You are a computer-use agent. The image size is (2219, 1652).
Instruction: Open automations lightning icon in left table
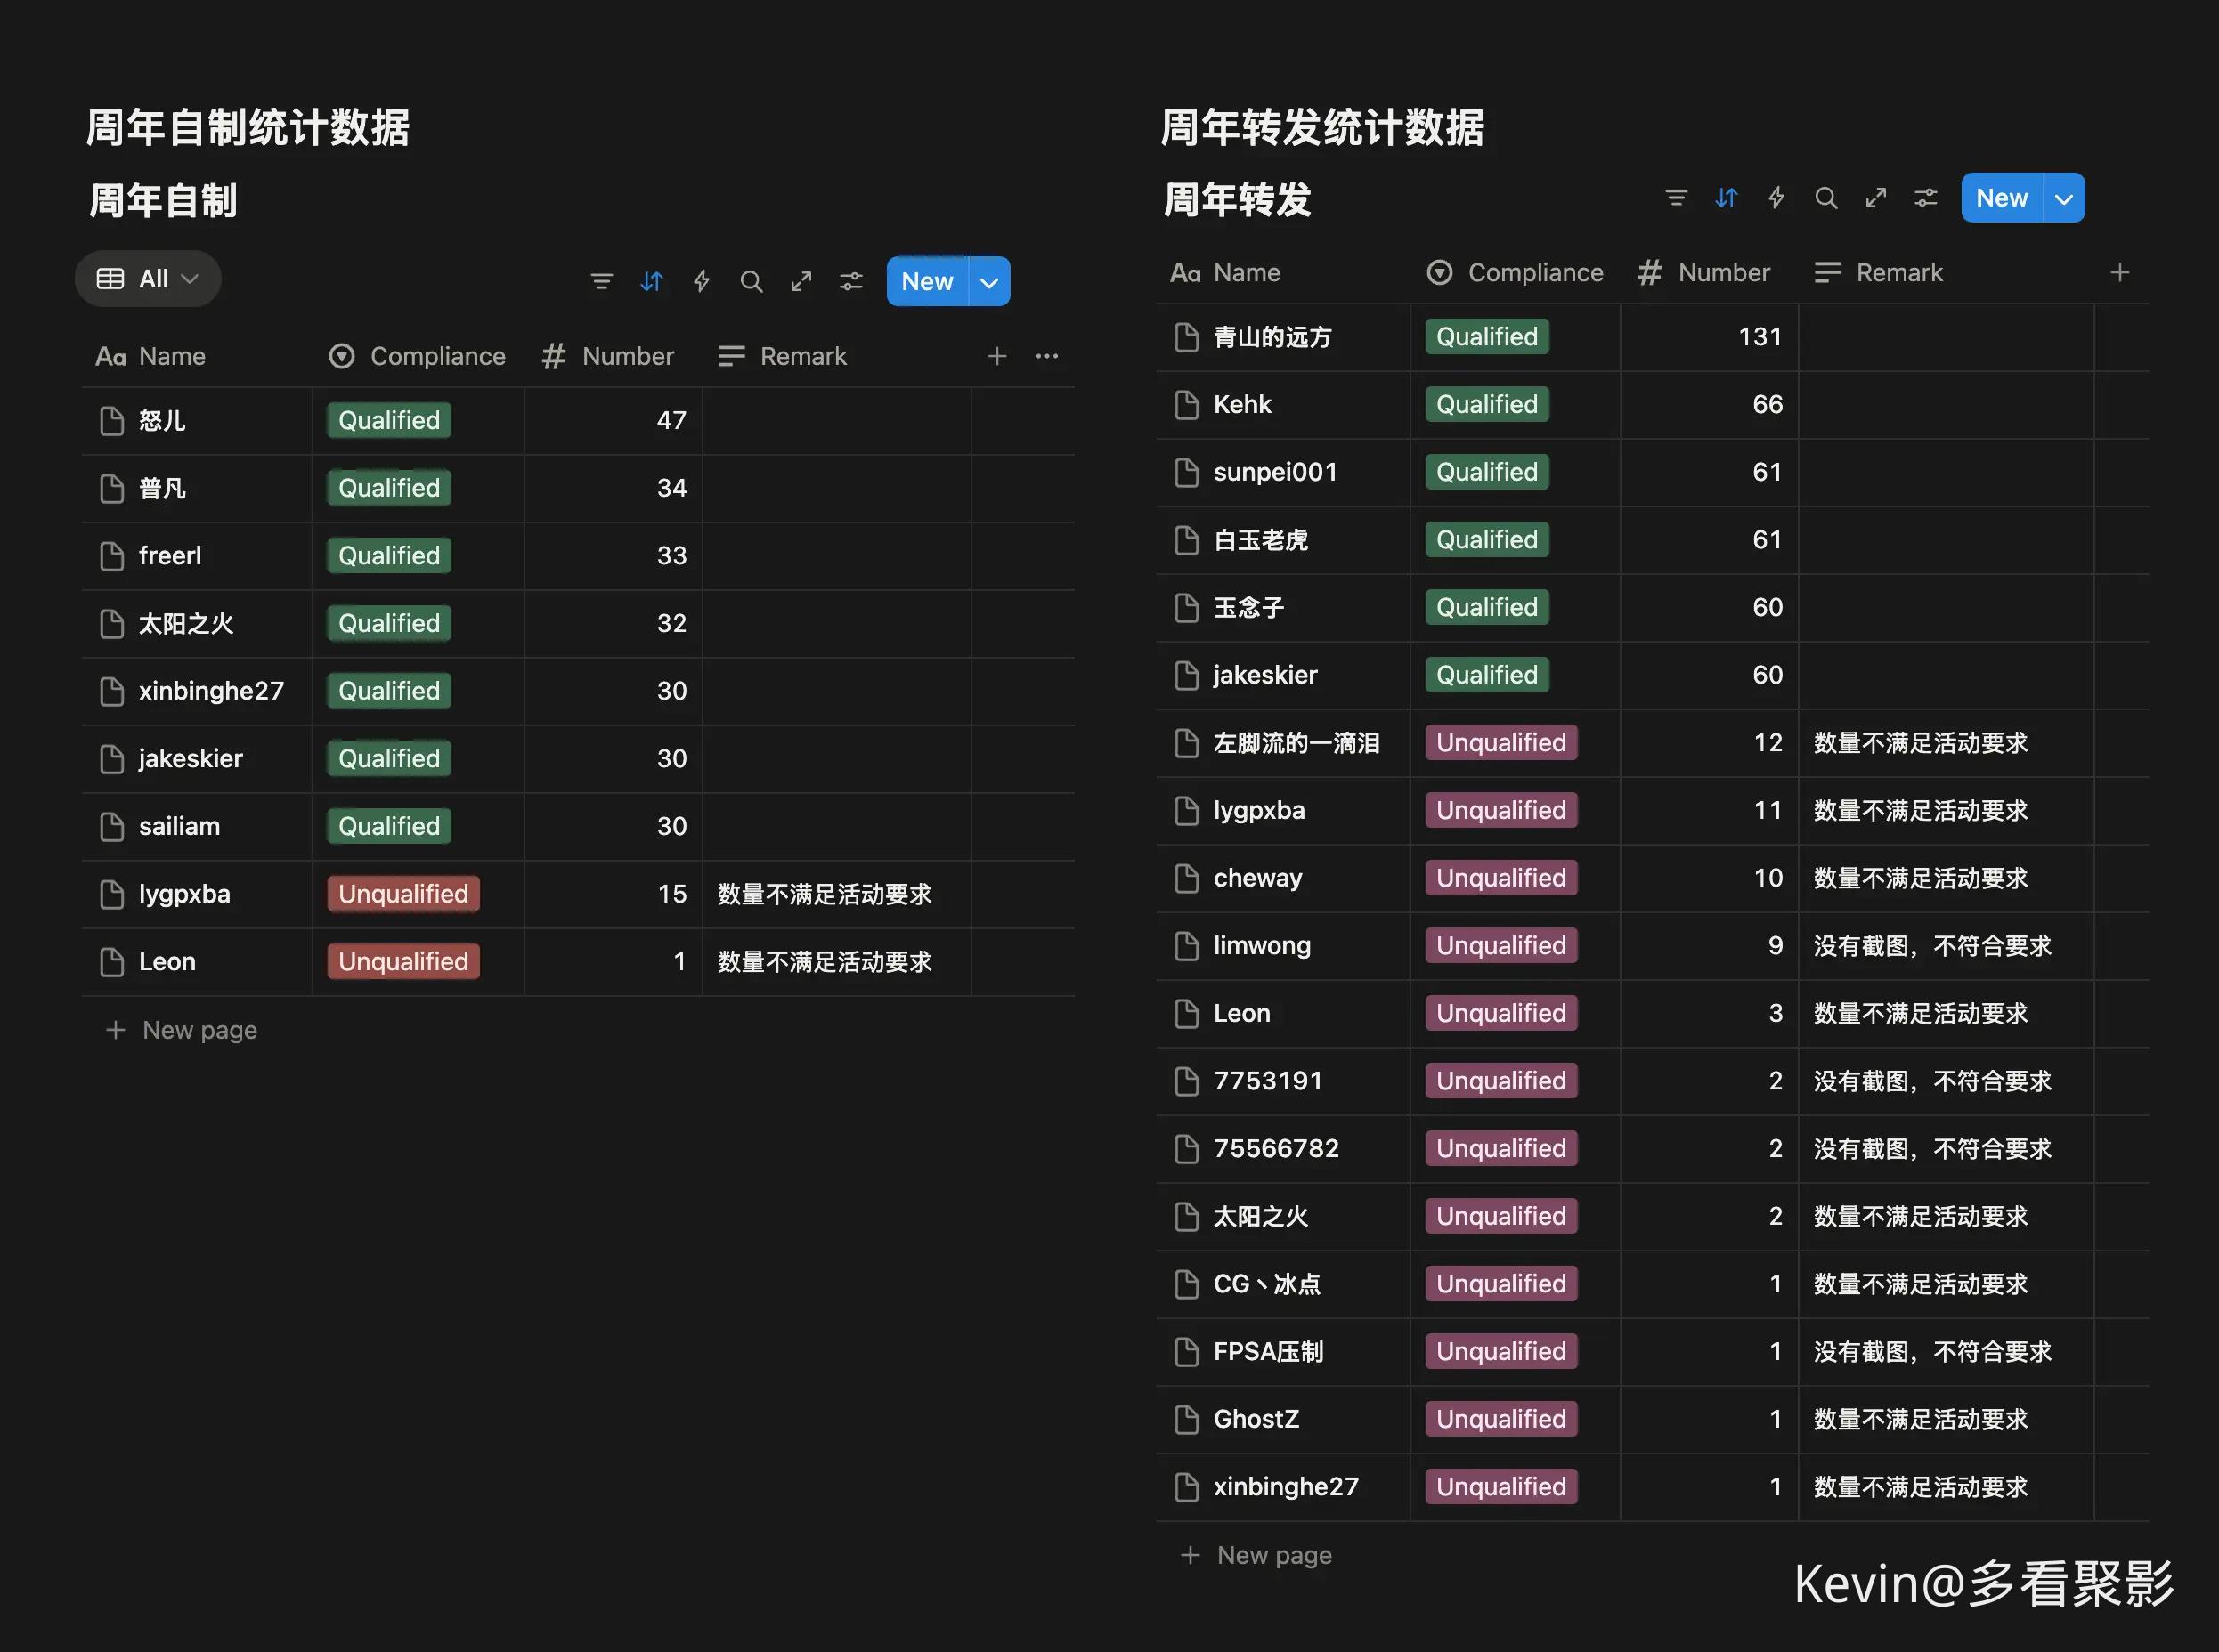click(702, 282)
